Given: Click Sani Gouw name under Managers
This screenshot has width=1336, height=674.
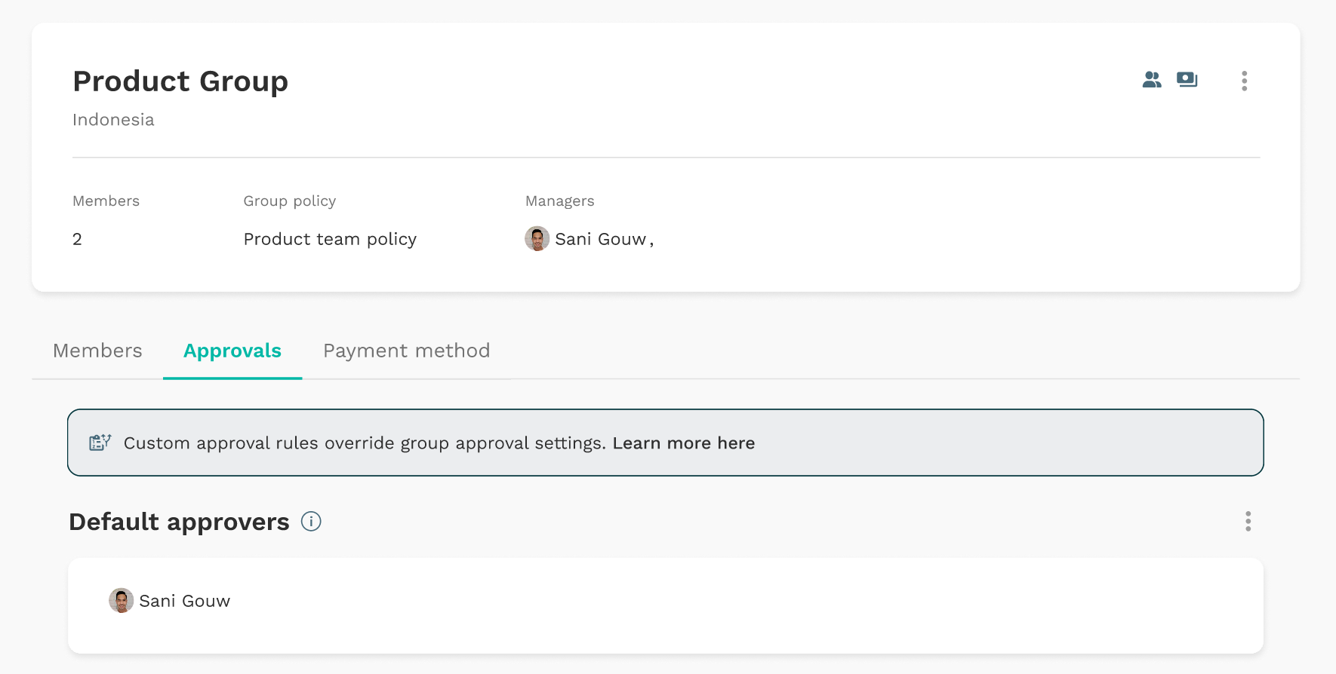Looking at the screenshot, I should click(x=601, y=239).
